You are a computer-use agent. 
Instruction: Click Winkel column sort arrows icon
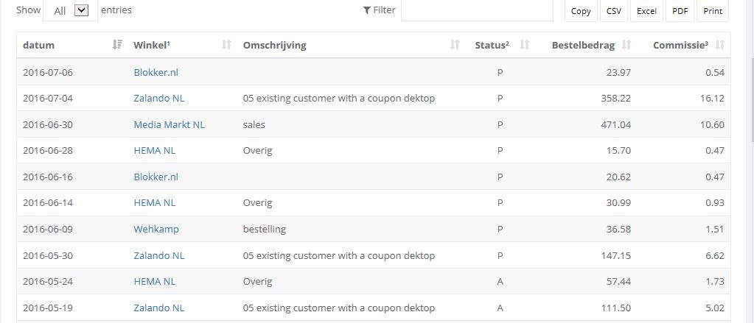tap(226, 45)
